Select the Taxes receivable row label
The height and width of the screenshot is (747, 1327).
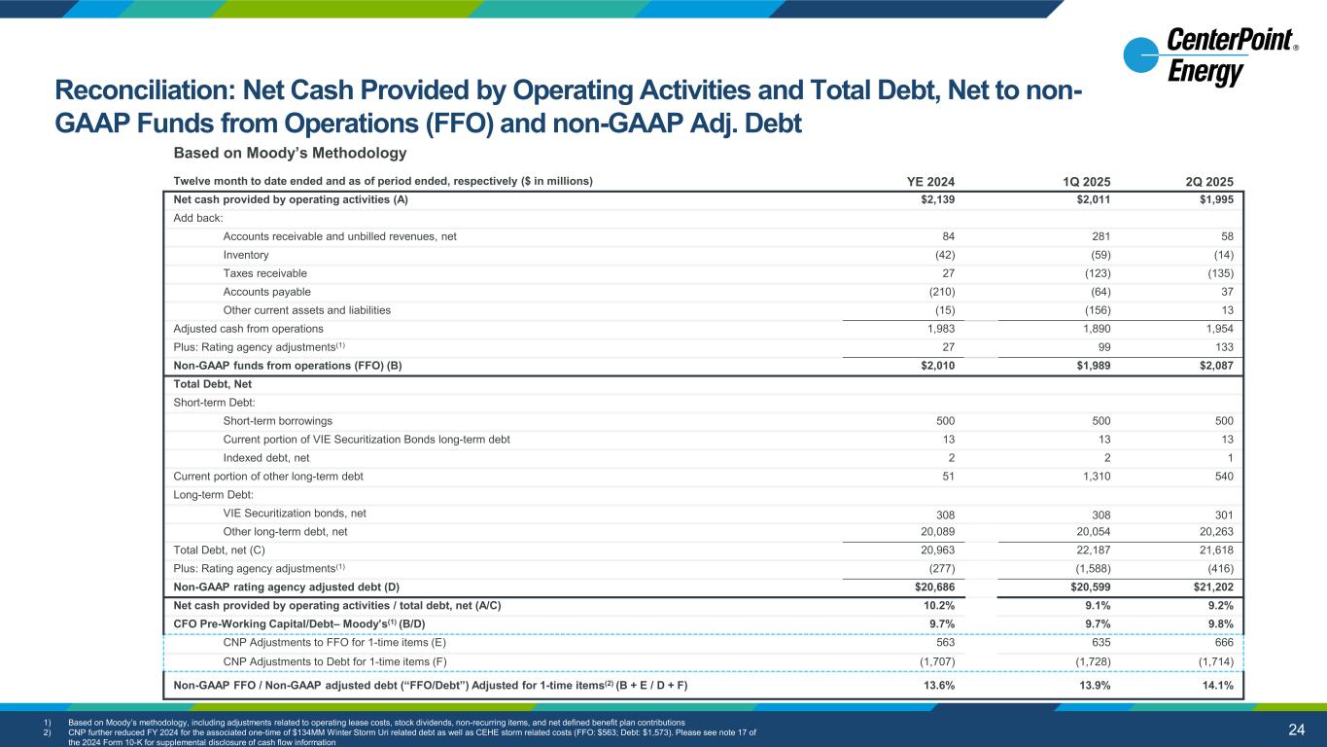coord(264,273)
